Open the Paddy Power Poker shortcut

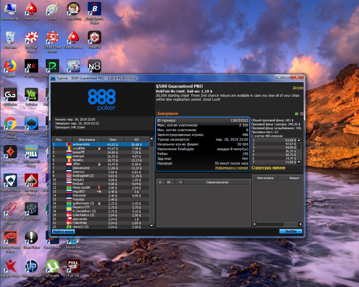coord(10,242)
